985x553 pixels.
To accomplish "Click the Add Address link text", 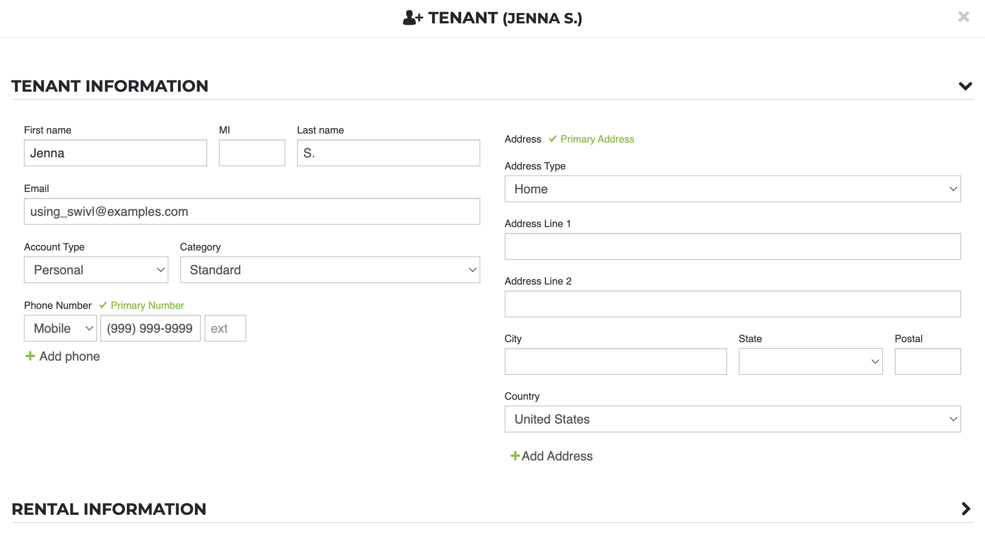I will tap(557, 456).
